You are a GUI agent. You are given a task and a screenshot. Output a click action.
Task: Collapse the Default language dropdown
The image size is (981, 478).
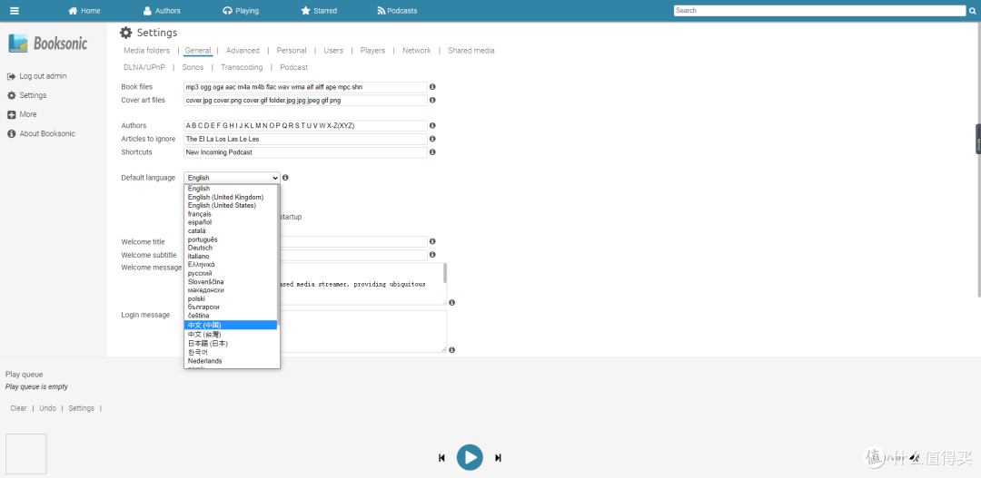click(232, 178)
